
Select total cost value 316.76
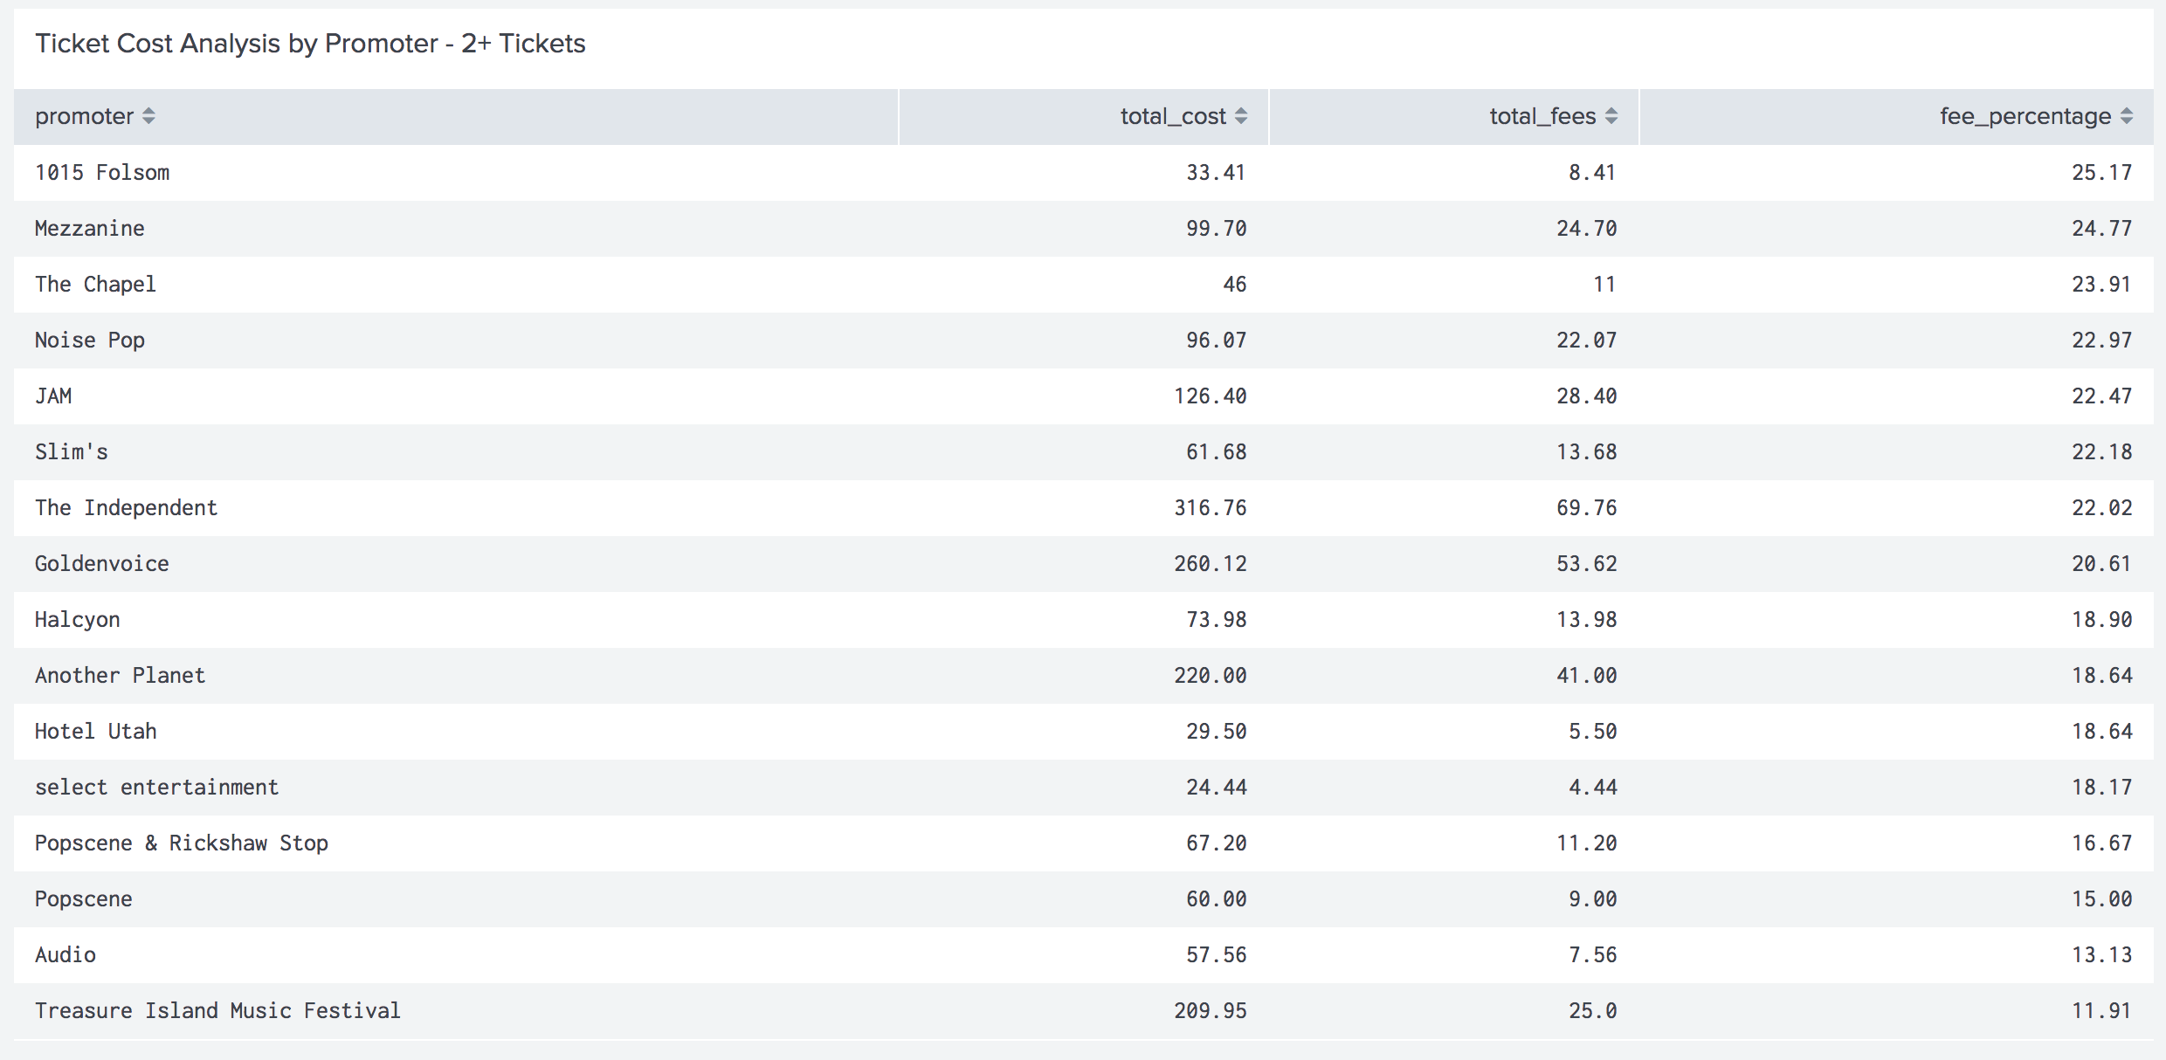point(1210,507)
